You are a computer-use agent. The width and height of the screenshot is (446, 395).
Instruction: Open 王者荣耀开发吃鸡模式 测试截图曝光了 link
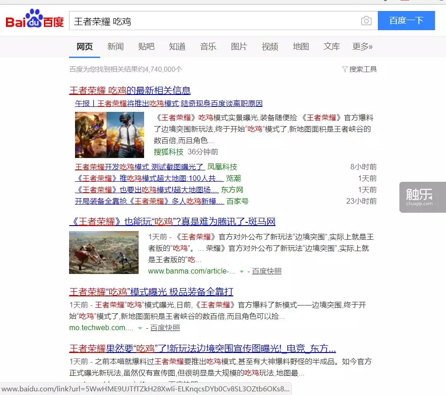click(140, 167)
